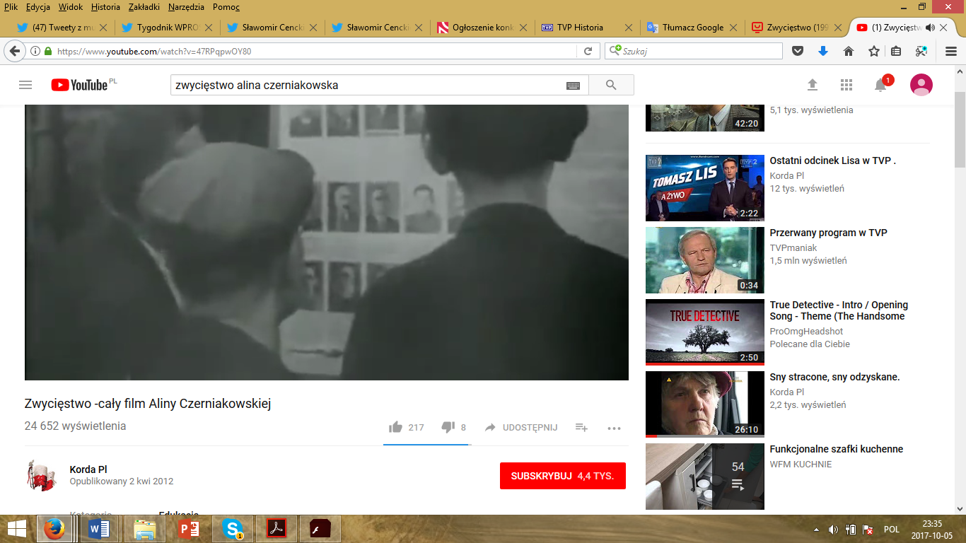Screen dimensions: 966x543
Task: Click the YouTube upload video icon
Action: [x=813, y=85]
